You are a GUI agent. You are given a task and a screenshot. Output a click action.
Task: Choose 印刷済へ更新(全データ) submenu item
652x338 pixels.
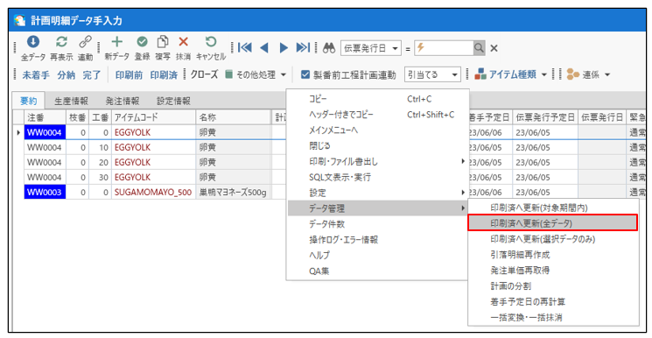point(553,223)
